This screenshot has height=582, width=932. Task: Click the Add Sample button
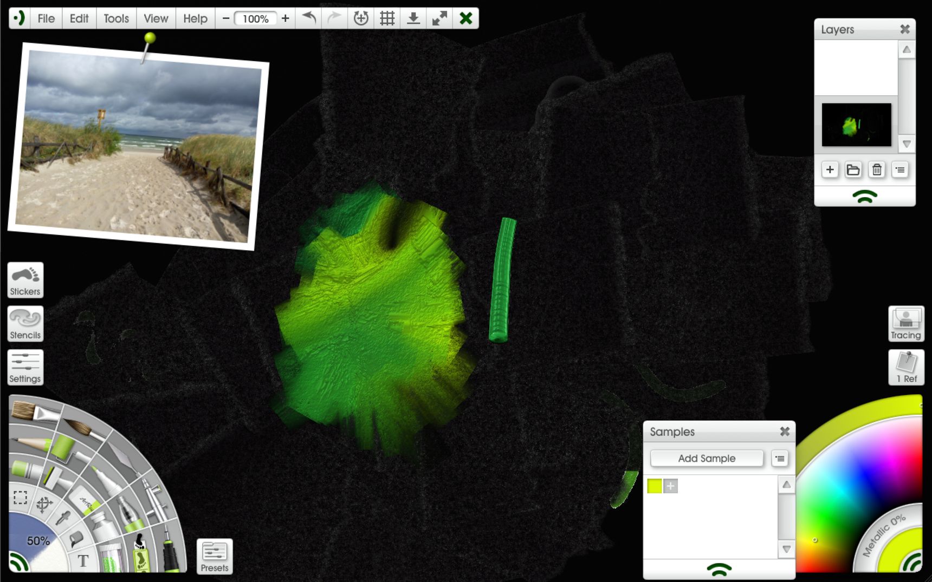point(707,459)
